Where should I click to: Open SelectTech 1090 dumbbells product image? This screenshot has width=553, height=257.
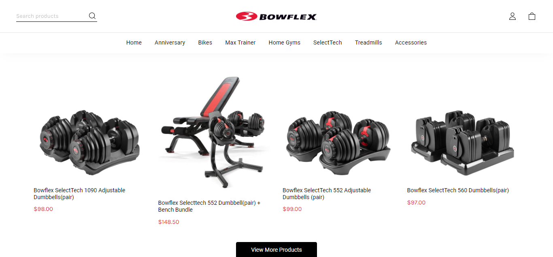pyautogui.click(x=89, y=142)
